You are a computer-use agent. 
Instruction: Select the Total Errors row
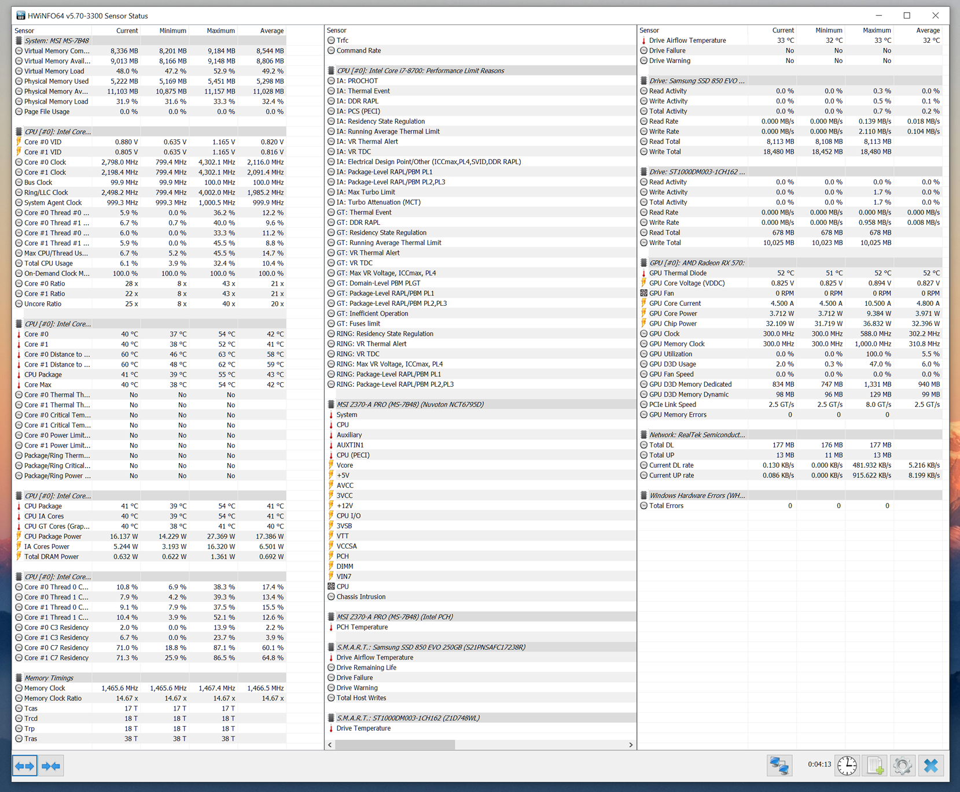coord(666,505)
